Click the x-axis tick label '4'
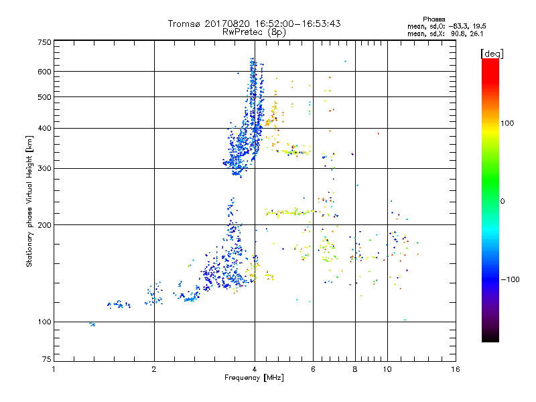Viewport: 536px width, 402px height. (x=255, y=369)
